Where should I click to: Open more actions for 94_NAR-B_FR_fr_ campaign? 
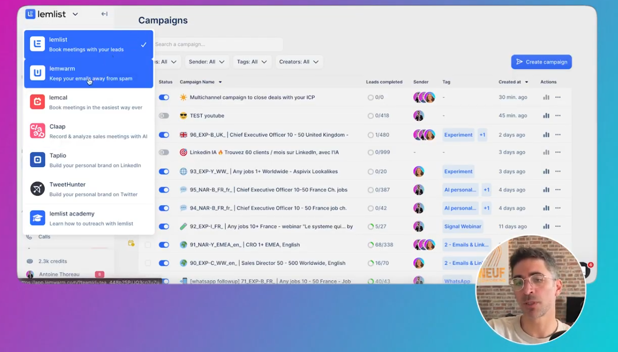pos(558,208)
